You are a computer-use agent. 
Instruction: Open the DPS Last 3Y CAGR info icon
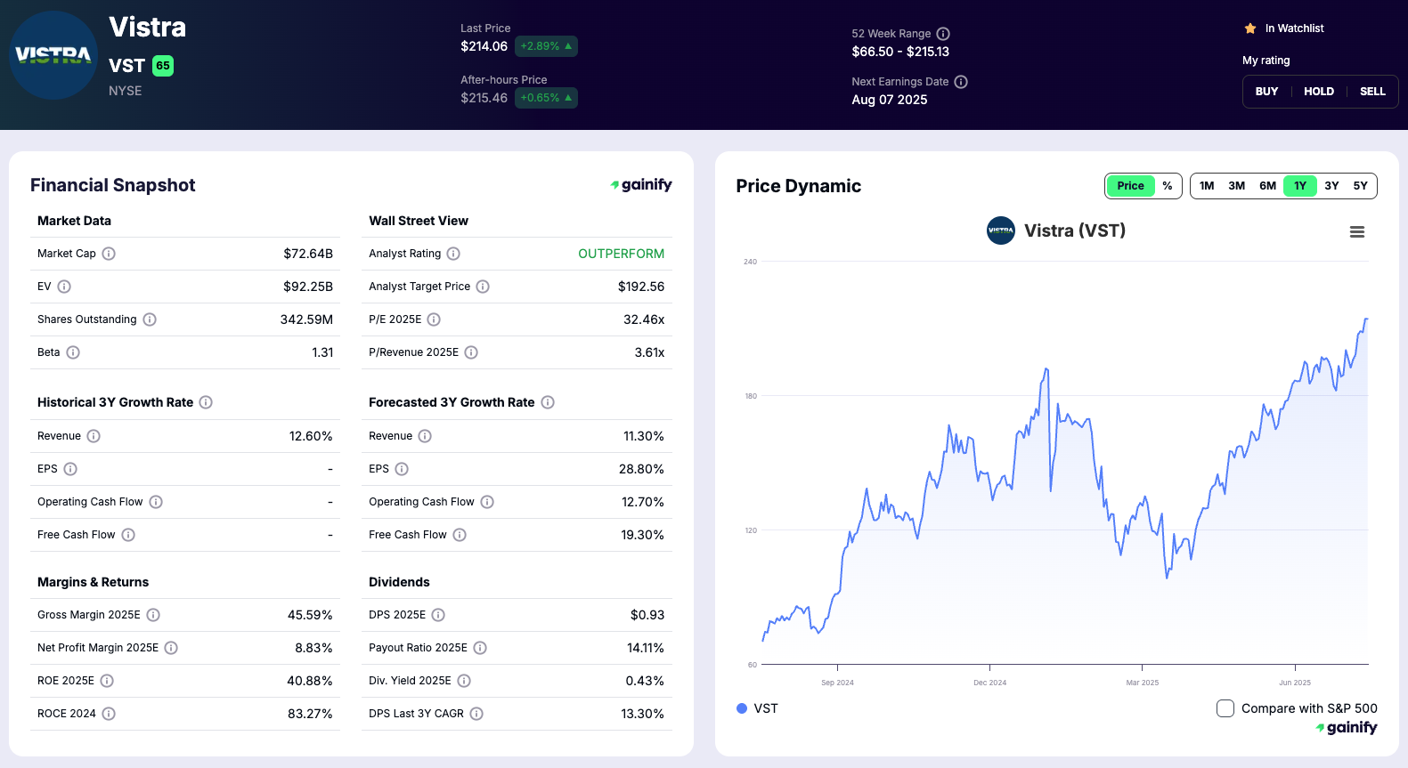coord(476,714)
